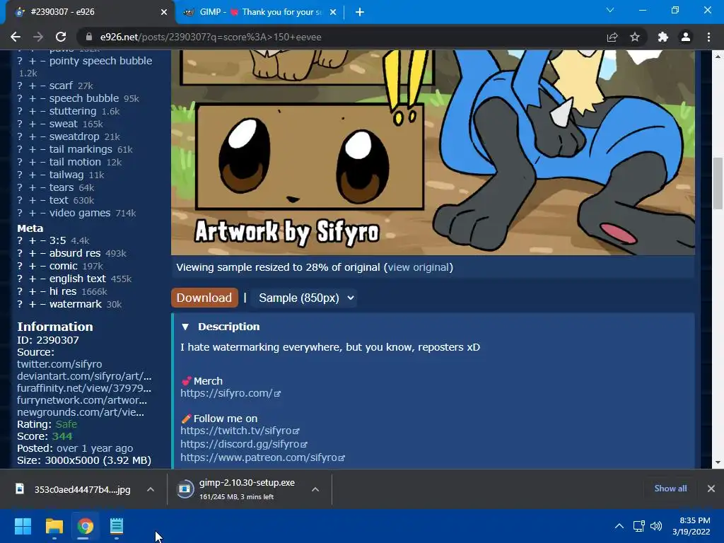Open the furaffinity.net source link
Image resolution: width=724 pixels, height=543 pixels.
tap(84, 388)
